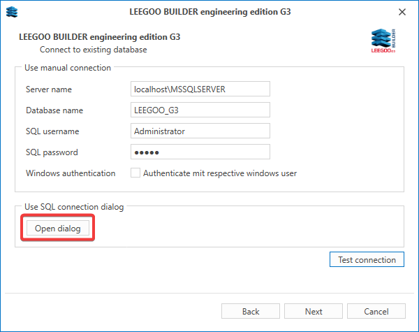419x332 pixels.
Task: Click the LEEGOO app icon in title bar
Action: [x=12, y=12]
